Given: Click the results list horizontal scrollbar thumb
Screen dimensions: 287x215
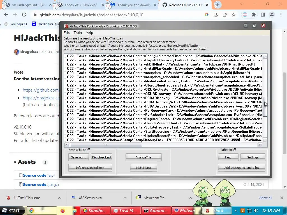Looking at the screenshot, I should tap(106, 145).
